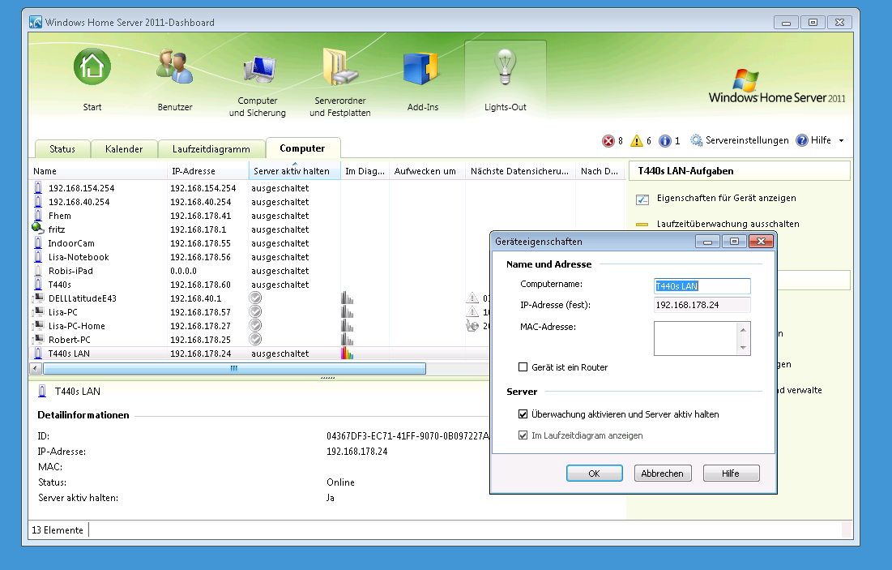Click the diagram bars icon for Lisa-PC
The height and width of the screenshot is (570, 892).
click(347, 311)
